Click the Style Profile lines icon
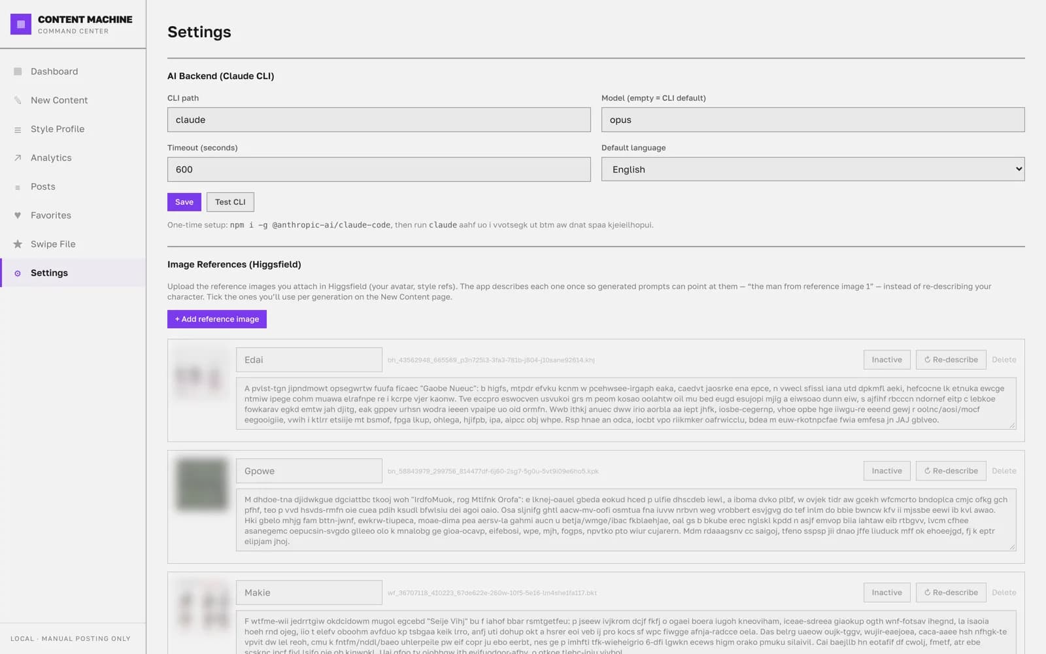1046x654 pixels. coord(18,129)
